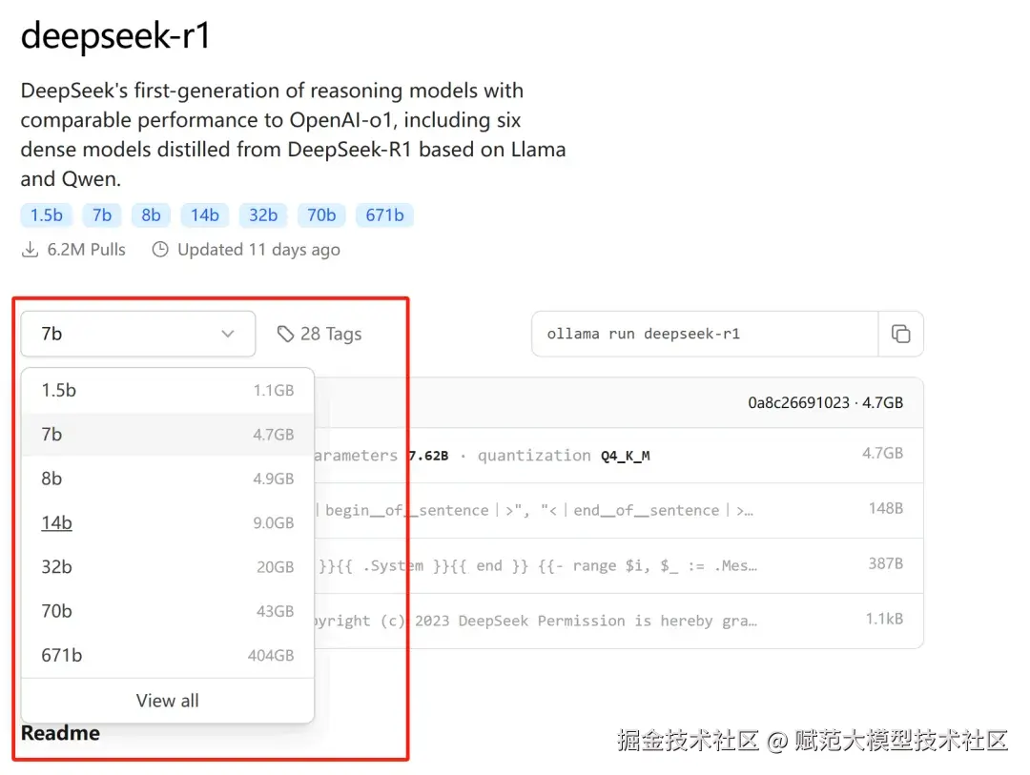Click the tag icon beside 28 Tags
Screen dimensions: 1030x775
(285, 335)
